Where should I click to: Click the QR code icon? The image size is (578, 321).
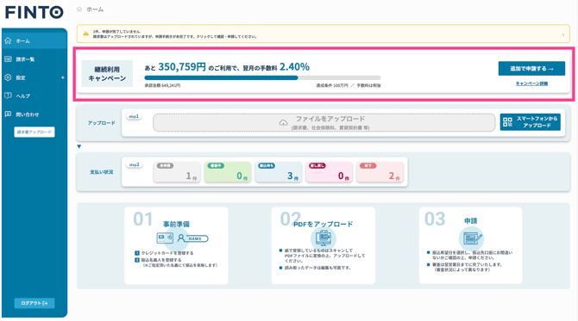(507, 122)
